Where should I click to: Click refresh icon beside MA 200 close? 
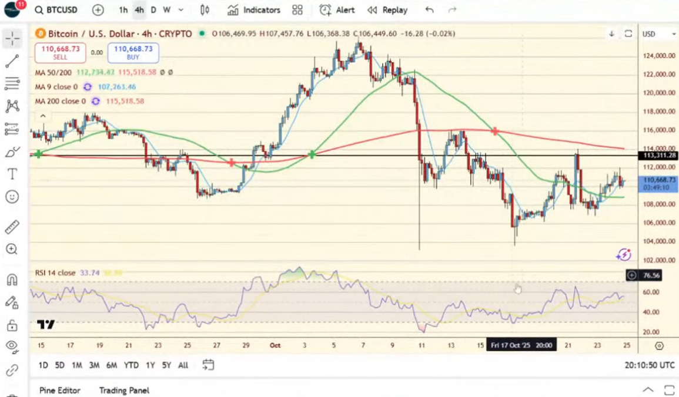(x=96, y=101)
